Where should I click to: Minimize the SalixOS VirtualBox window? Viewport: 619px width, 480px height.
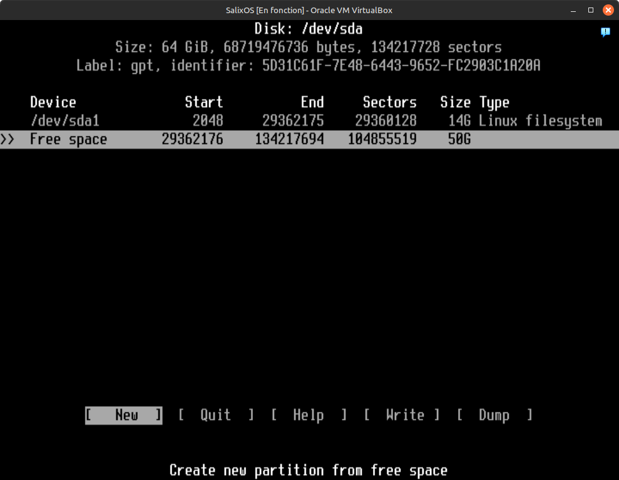[574, 10]
